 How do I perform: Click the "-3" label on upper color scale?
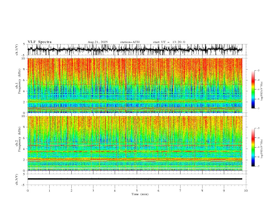[x=258, y=70]
